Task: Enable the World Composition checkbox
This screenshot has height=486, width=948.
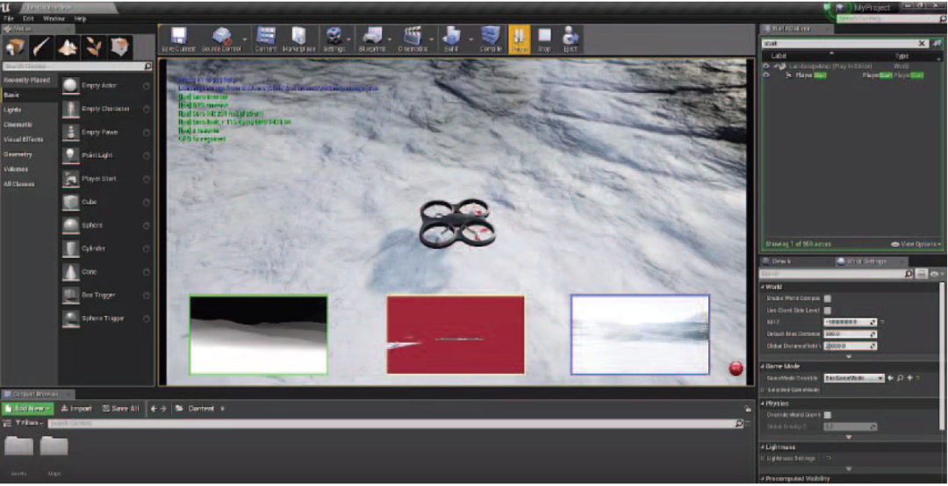Action: [828, 298]
